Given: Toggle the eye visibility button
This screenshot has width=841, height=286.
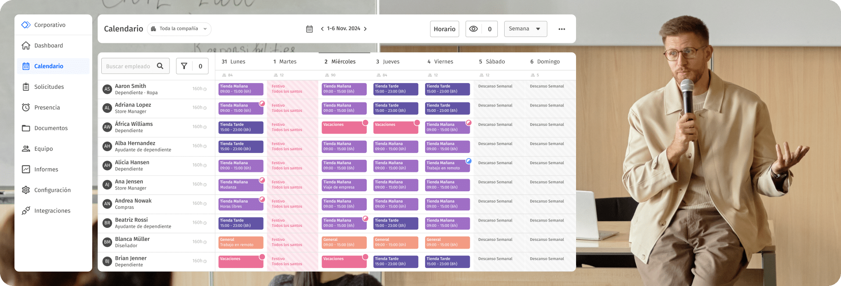Looking at the screenshot, I should (x=473, y=29).
